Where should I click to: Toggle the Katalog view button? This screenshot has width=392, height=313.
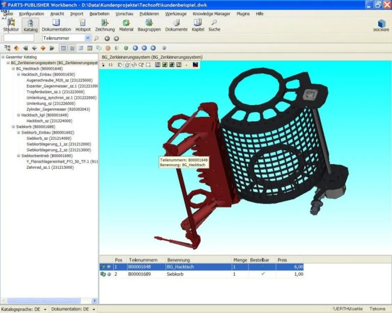(x=30, y=24)
